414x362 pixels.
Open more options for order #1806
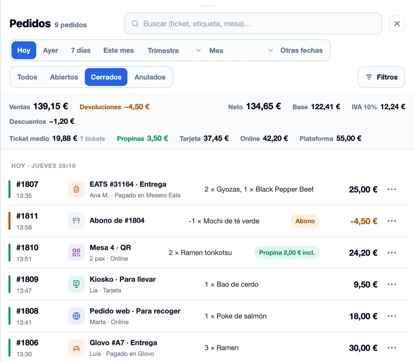click(x=392, y=348)
